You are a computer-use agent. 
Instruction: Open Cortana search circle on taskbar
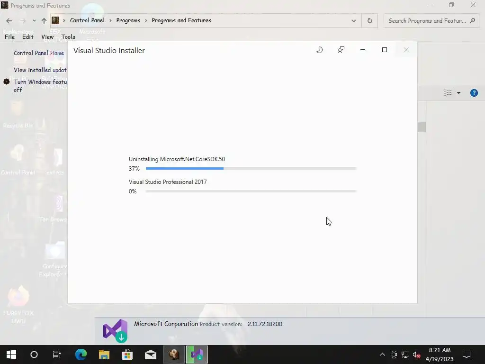pyautogui.click(x=34, y=355)
